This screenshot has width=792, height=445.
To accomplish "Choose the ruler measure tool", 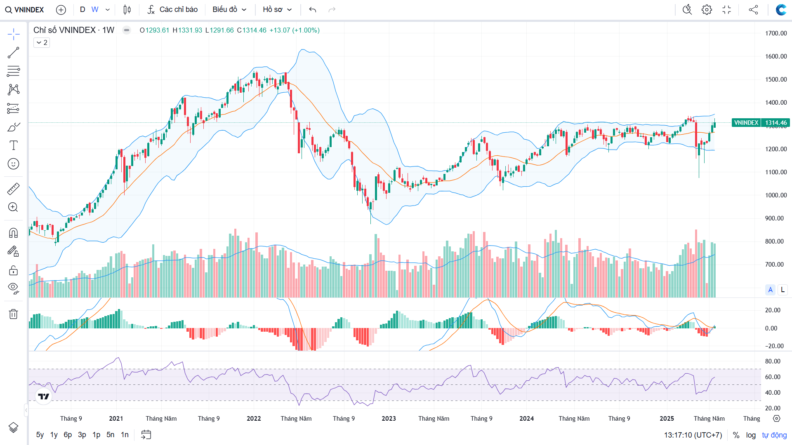I will [13, 189].
